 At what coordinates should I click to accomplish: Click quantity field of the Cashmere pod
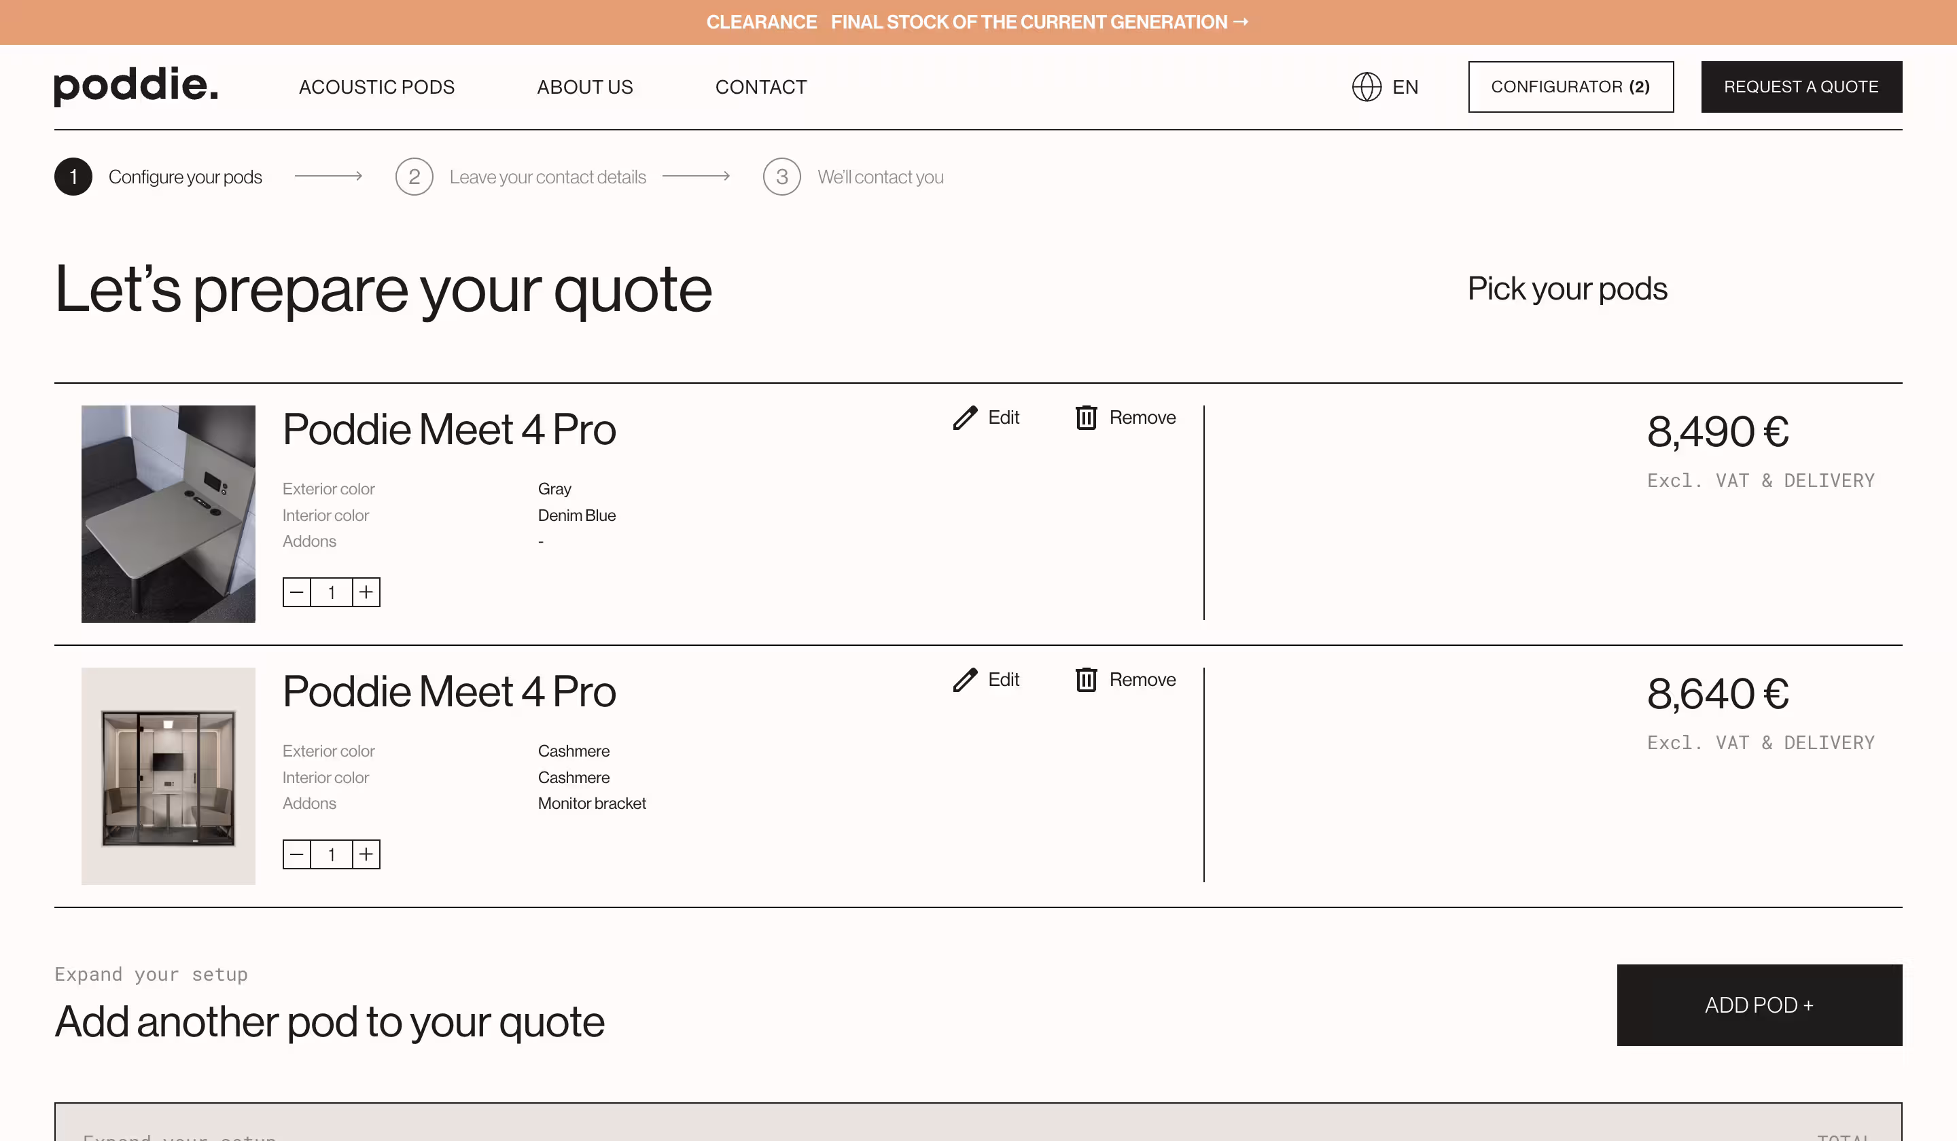pyautogui.click(x=332, y=854)
